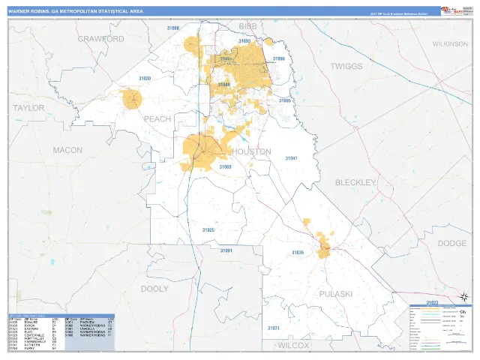
Task: Click the MarketMaps logo in title bar
Action: tap(451, 11)
